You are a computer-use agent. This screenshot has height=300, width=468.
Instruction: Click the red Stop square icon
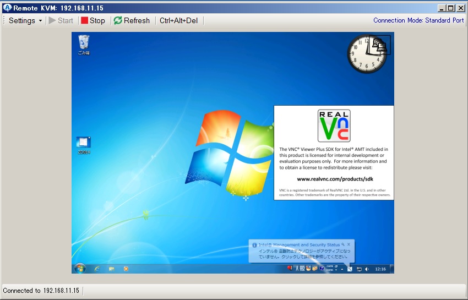coord(84,20)
